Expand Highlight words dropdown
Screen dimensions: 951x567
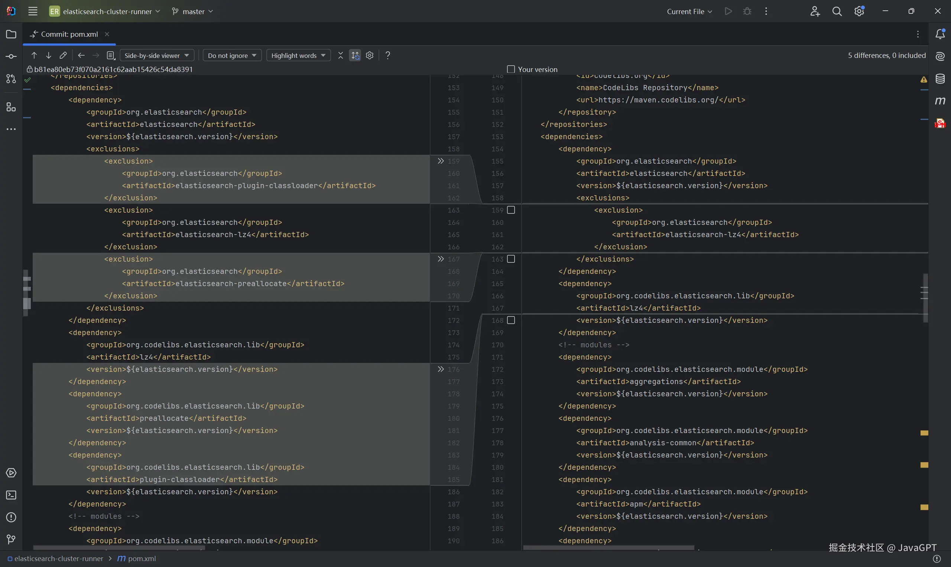click(x=298, y=55)
